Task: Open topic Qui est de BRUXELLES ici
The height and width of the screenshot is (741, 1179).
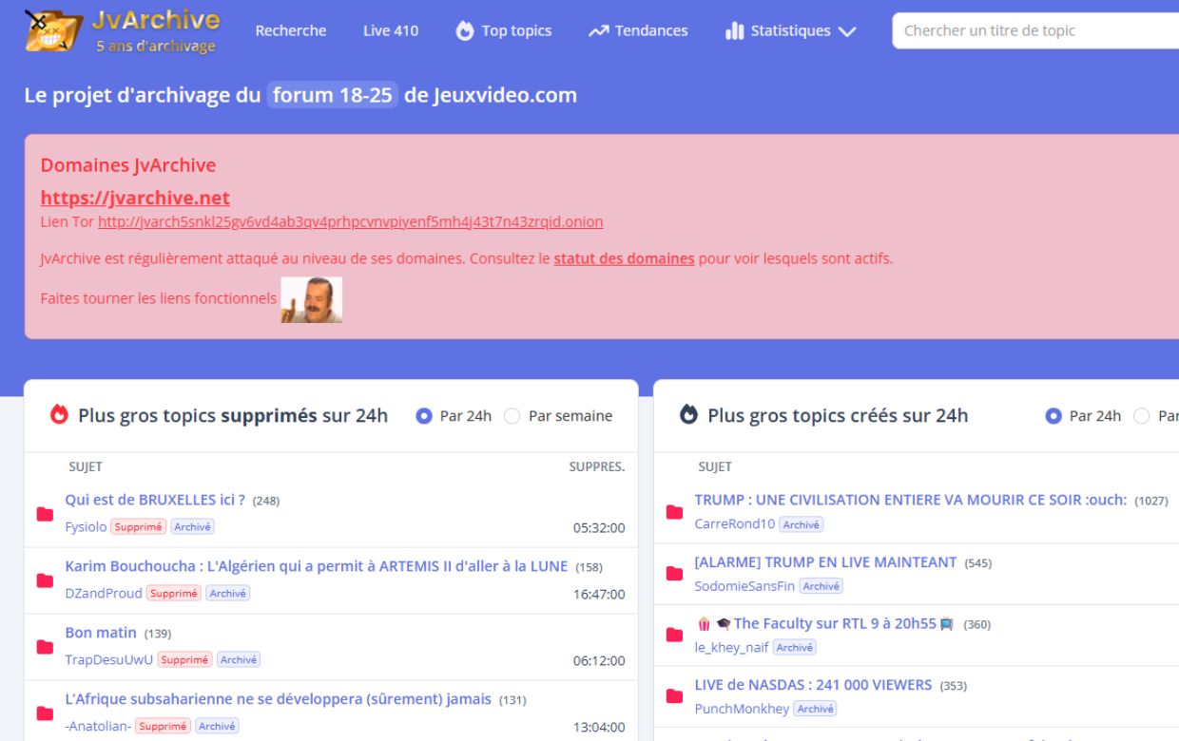Action: tap(155, 500)
